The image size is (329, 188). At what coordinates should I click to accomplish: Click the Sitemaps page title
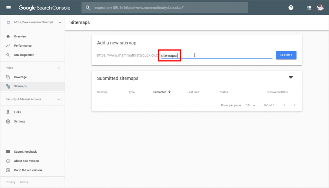[x=80, y=23]
